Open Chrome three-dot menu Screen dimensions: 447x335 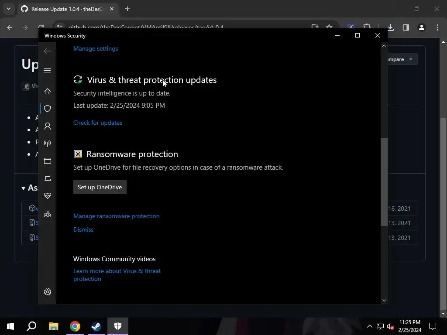[437, 27]
